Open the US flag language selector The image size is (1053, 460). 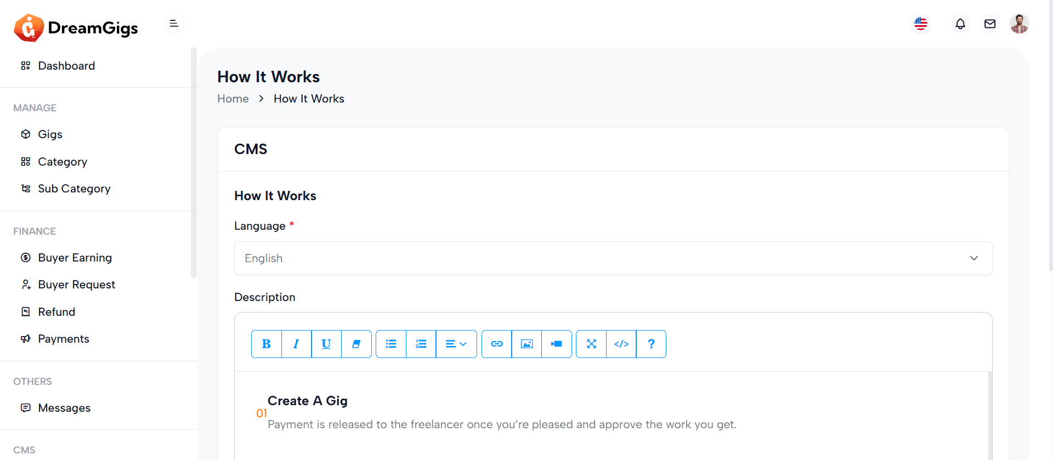pyautogui.click(x=921, y=24)
